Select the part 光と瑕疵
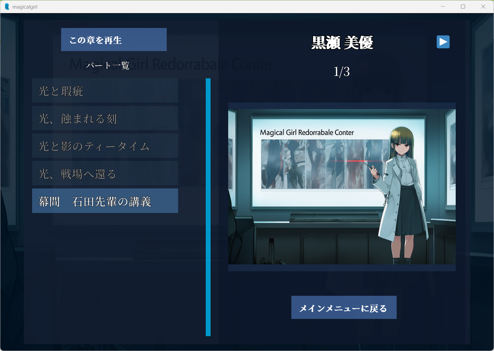 point(105,91)
